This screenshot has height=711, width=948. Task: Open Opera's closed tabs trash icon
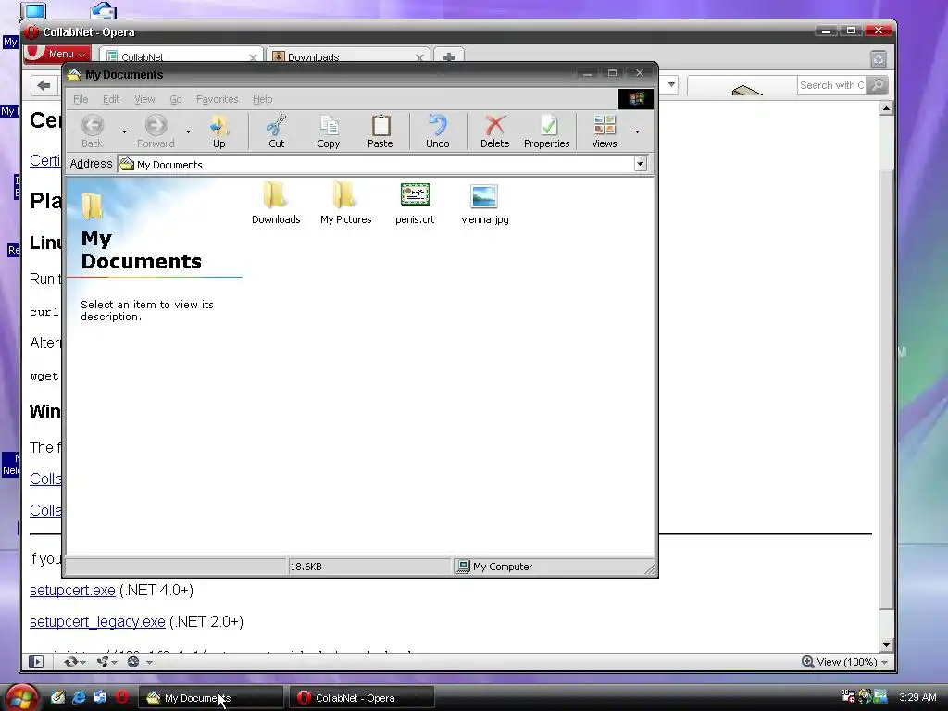click(879, 58)
